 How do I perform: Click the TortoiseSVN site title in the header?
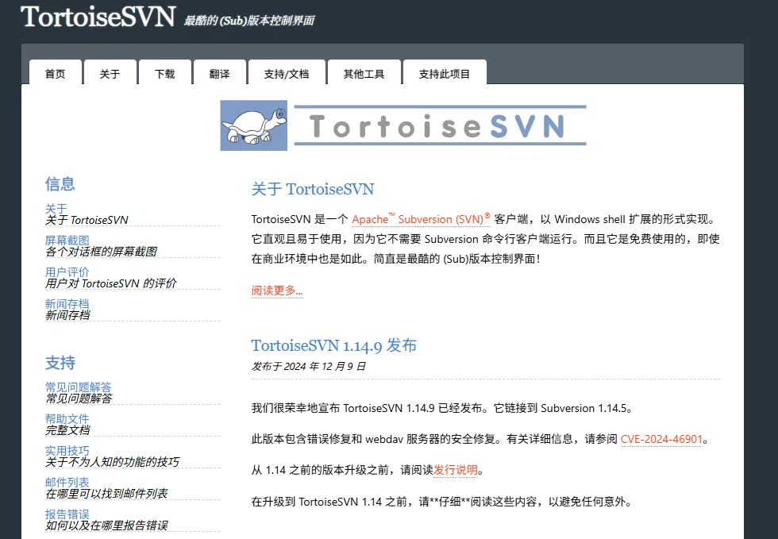coord(98,17)
